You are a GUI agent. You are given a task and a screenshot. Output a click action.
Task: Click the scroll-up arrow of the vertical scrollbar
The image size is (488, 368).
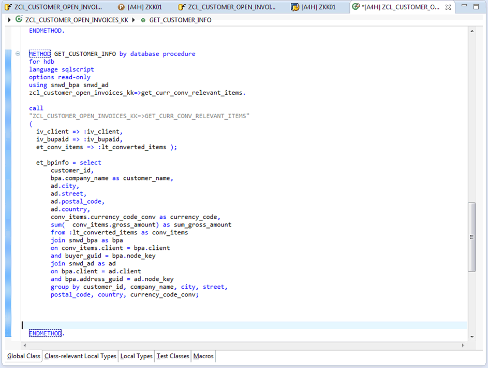471,31
